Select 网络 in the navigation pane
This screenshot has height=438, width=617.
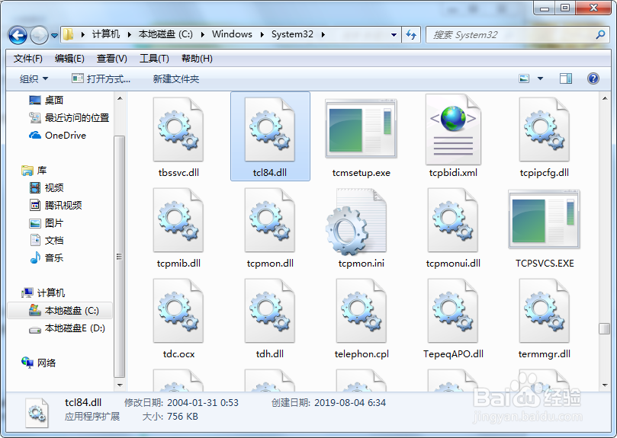(x=39, y=363)
